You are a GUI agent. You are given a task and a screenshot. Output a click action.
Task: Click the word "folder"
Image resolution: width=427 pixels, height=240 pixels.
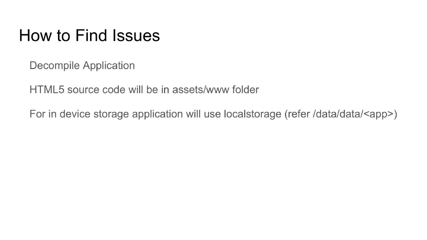246,90
